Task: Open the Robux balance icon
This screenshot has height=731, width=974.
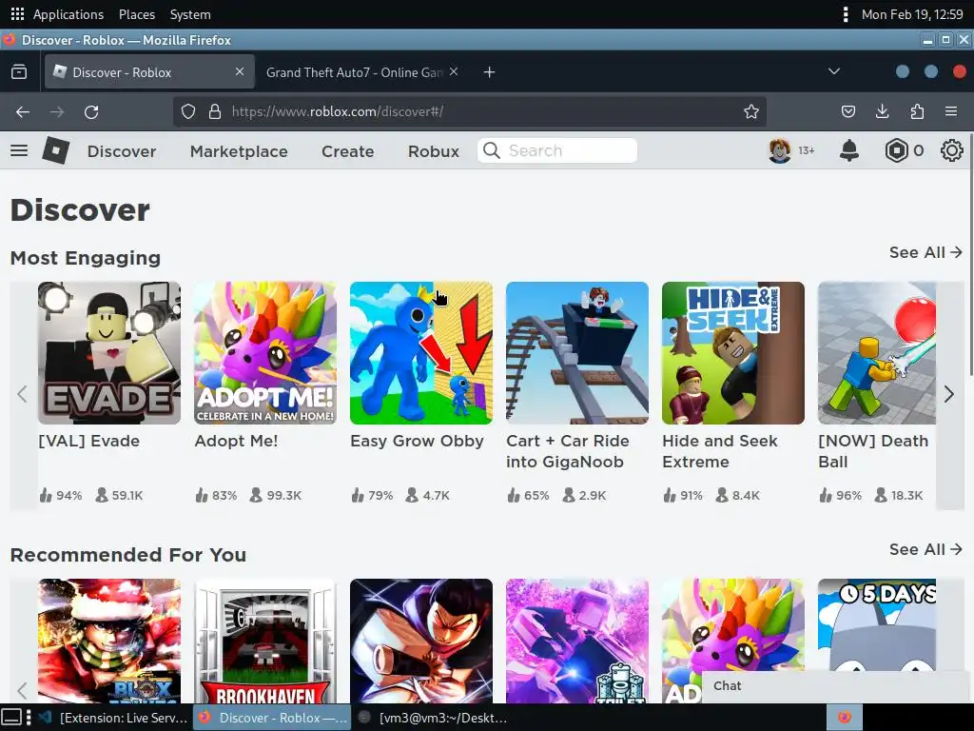Action: [x=896, y=150]
